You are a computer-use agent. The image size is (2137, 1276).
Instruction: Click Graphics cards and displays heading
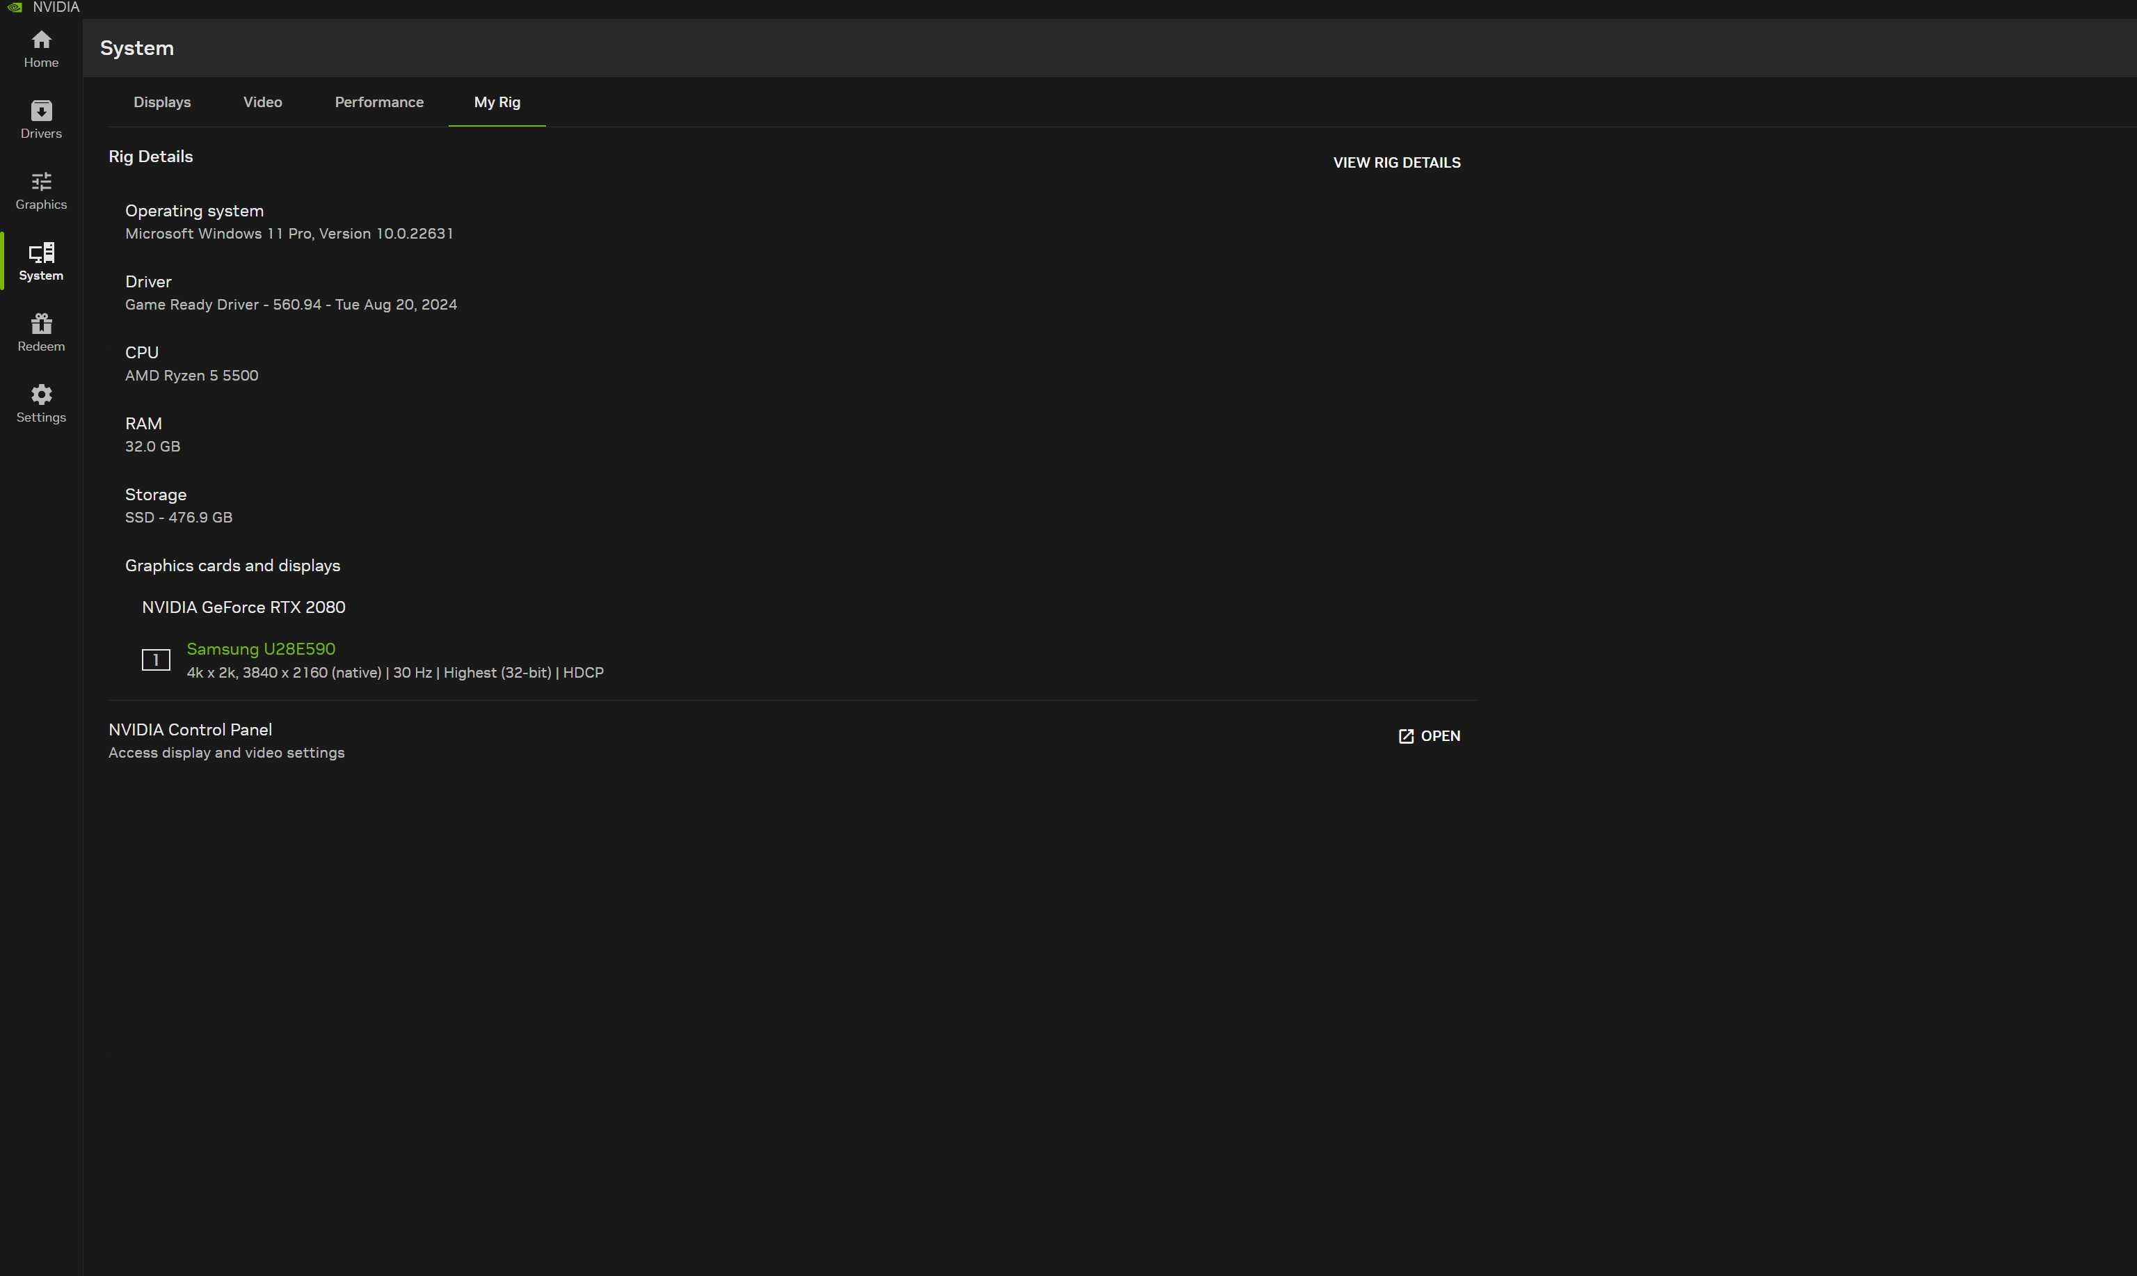[233, 566]
